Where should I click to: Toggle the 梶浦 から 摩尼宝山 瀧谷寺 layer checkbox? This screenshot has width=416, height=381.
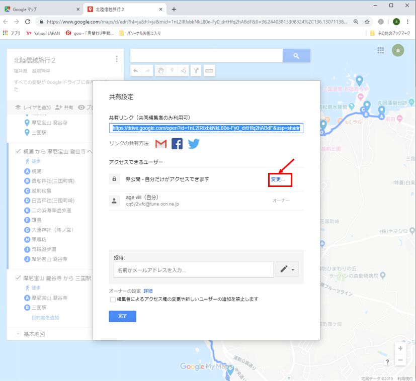tap(18, 151)
